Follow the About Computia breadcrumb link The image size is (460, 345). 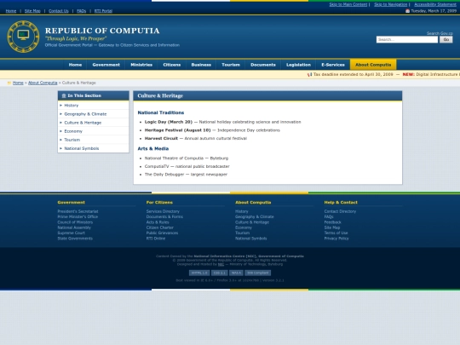[43, 83]
